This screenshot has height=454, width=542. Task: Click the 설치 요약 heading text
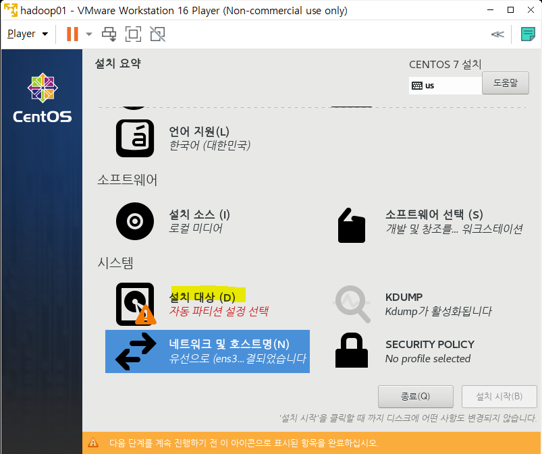coord(118,63)
